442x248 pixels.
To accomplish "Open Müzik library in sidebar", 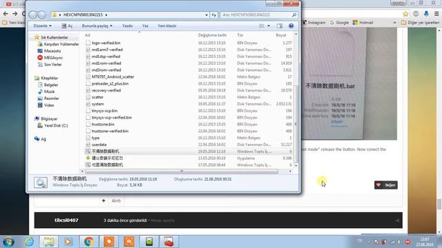I will pos(46,92).
